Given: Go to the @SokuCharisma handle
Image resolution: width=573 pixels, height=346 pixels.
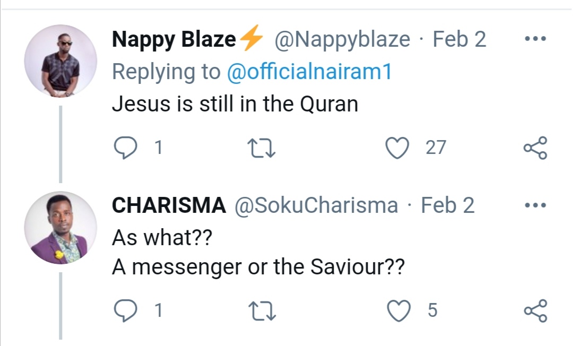Looking at the screenshot, I should coord(316,206).
